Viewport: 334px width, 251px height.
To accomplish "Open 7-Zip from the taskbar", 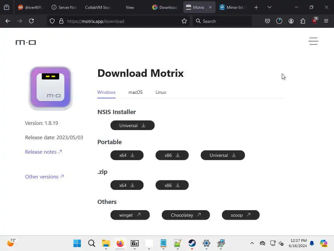I will pos(135,243).
